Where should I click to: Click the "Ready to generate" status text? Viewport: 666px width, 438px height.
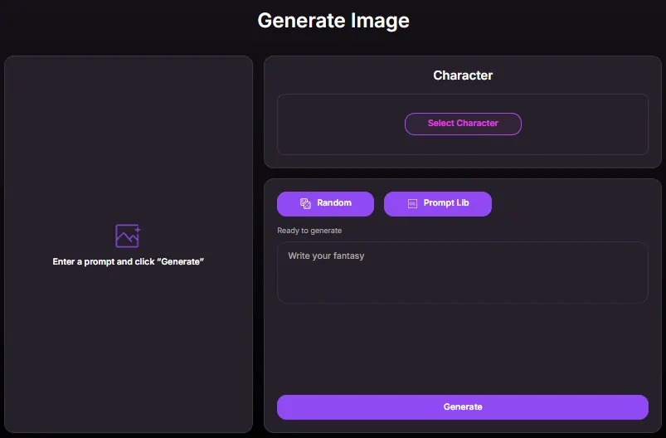tap(309, 231)
